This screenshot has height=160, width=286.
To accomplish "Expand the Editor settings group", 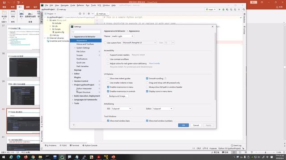I will (72, 74).
